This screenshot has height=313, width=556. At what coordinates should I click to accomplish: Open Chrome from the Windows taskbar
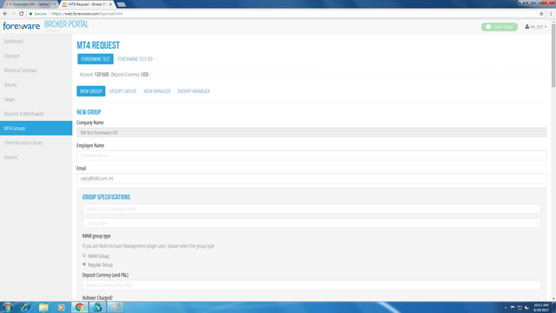[x=79, y=307]
